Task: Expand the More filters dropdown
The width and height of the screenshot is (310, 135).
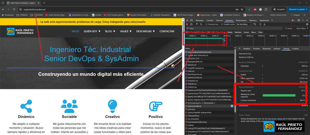Action: [302, 28]
